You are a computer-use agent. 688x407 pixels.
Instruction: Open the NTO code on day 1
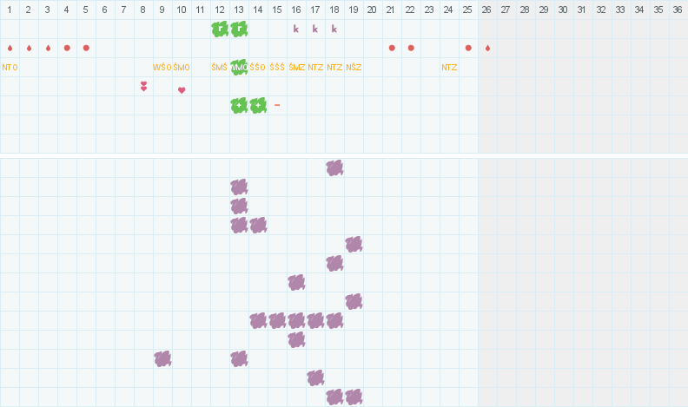click(10, 67)
